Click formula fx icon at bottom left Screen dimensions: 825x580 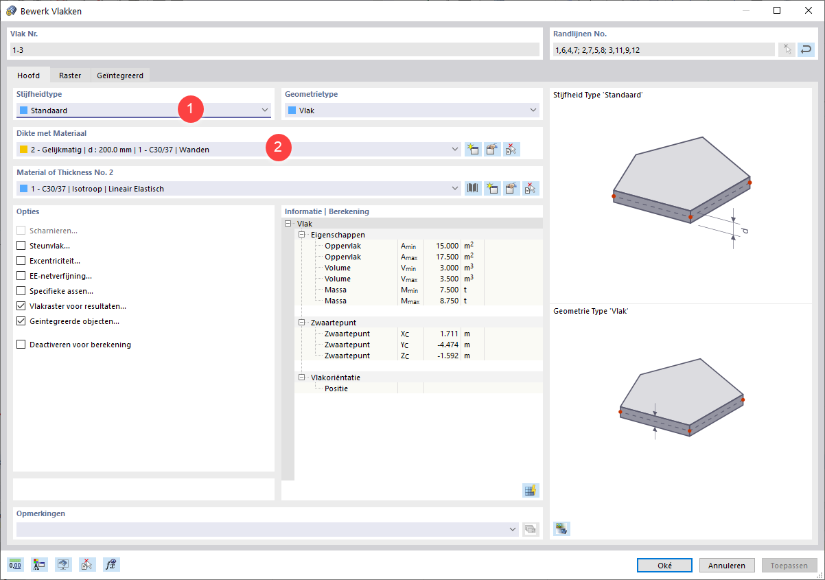click(112, 565)
